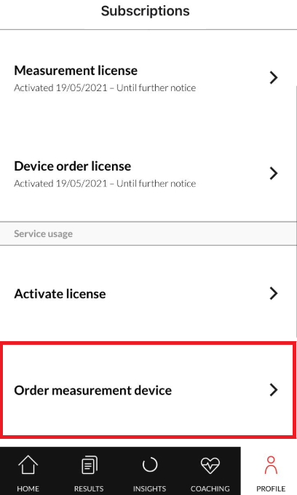Tap chevron beside Order measurement device
This screenshot has height=495, width=297.
tap(274, 390)
